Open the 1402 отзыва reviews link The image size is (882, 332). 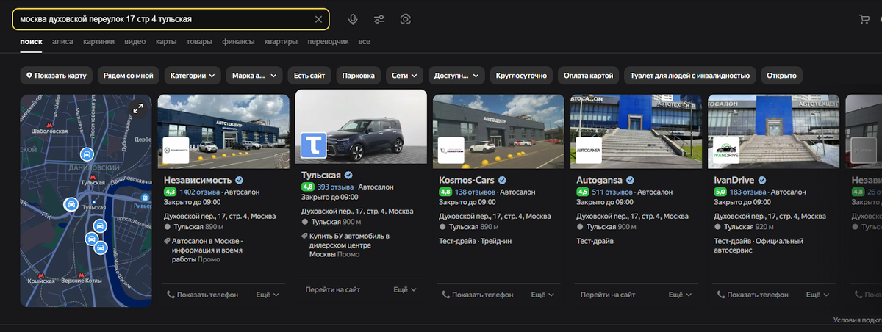pyautogui.click(x=200, y=192)
